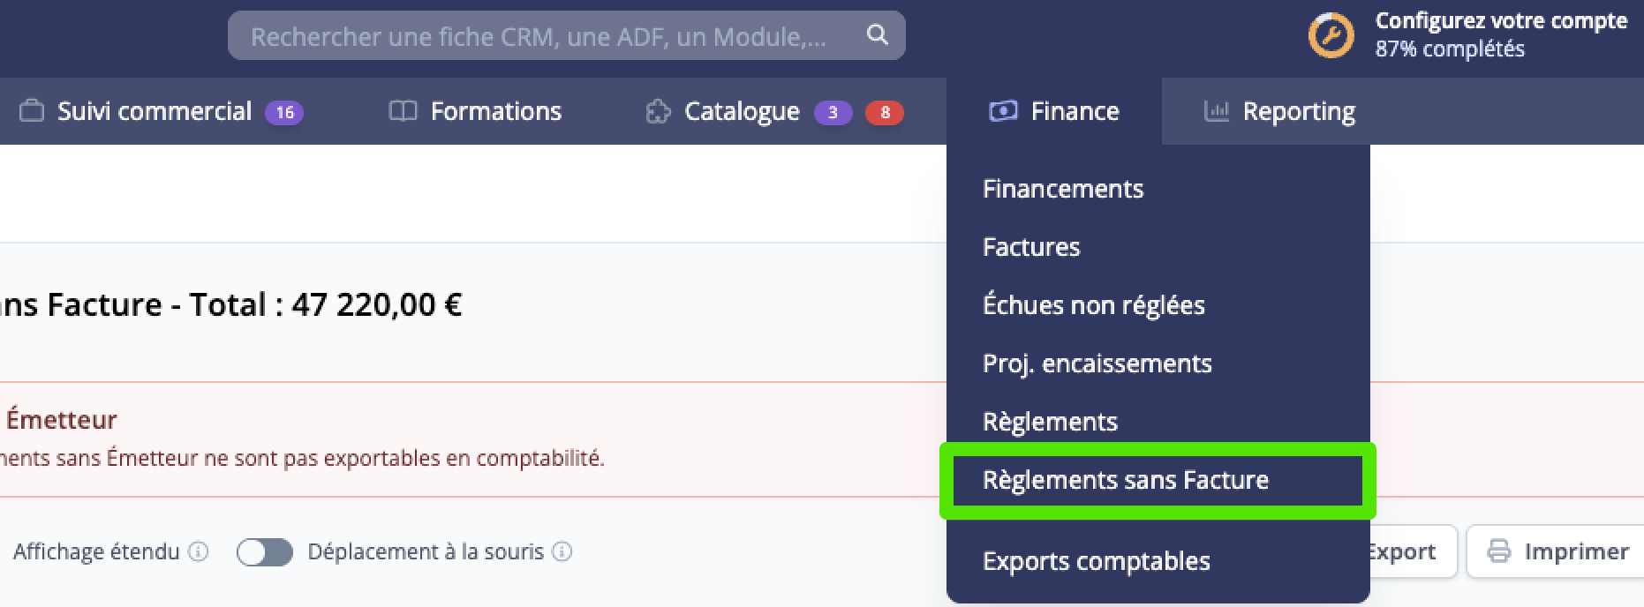Choose Échues non réglées menu item

(1094, 305)
